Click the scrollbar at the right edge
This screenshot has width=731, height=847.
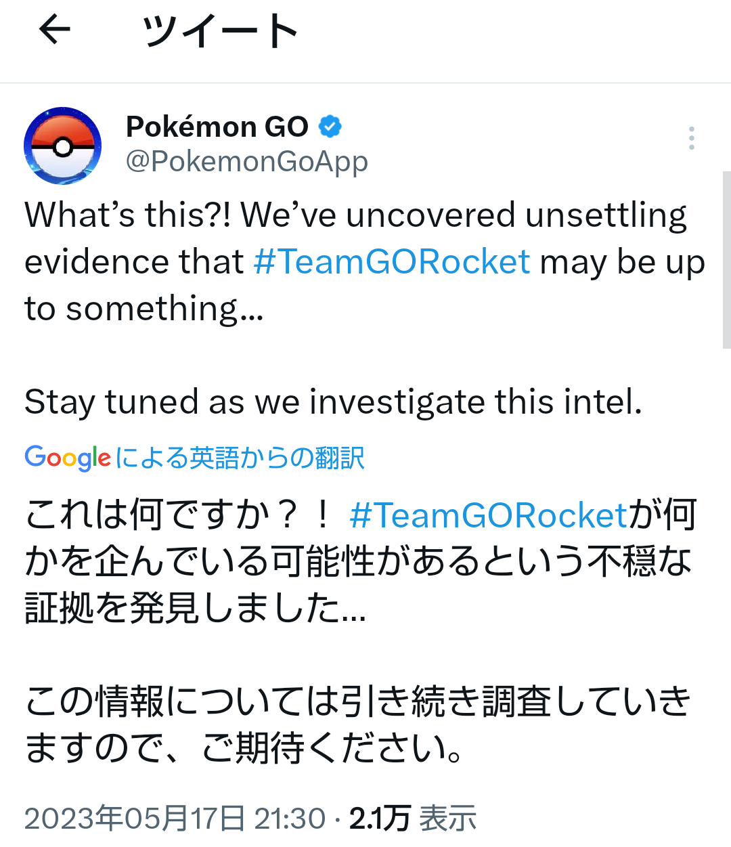pyautogui.click(x=727, y=259)
